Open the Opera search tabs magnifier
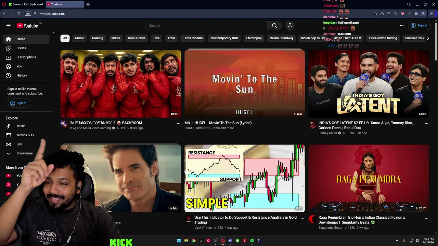 pos(409,4)
